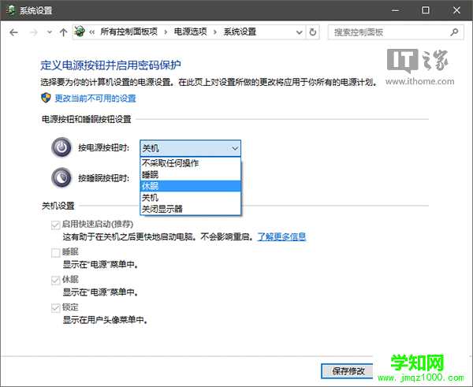This screenshot has height=387, width=473.
Task: Close the 系统设置 window
Action: point(456,10)
